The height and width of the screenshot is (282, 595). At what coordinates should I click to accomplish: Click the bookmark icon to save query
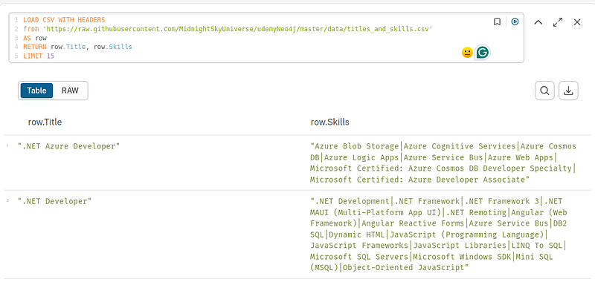[x=497, y=22]
